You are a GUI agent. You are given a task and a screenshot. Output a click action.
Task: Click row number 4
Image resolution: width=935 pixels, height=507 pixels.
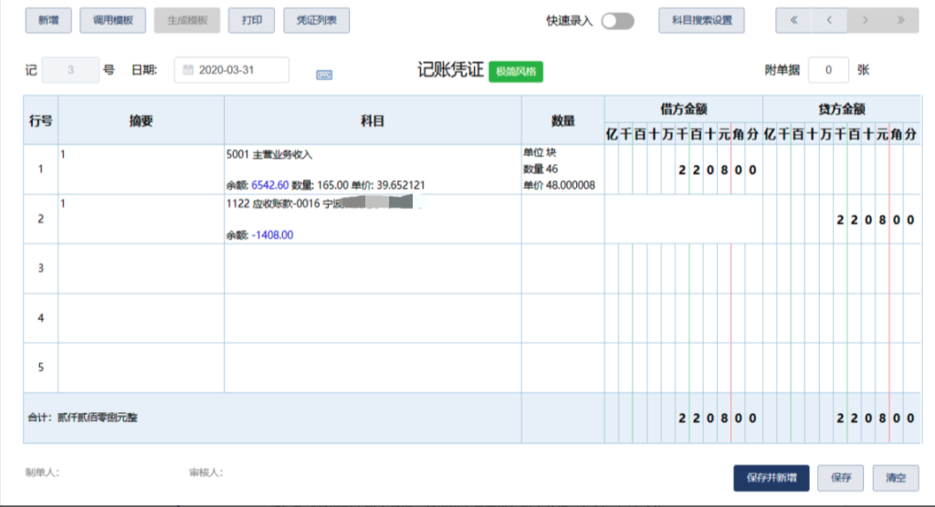(x=40, y=318)
